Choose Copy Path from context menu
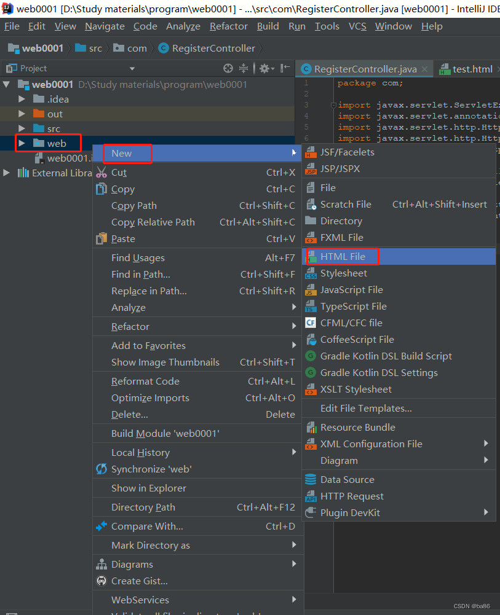 [x=198, y=206]
